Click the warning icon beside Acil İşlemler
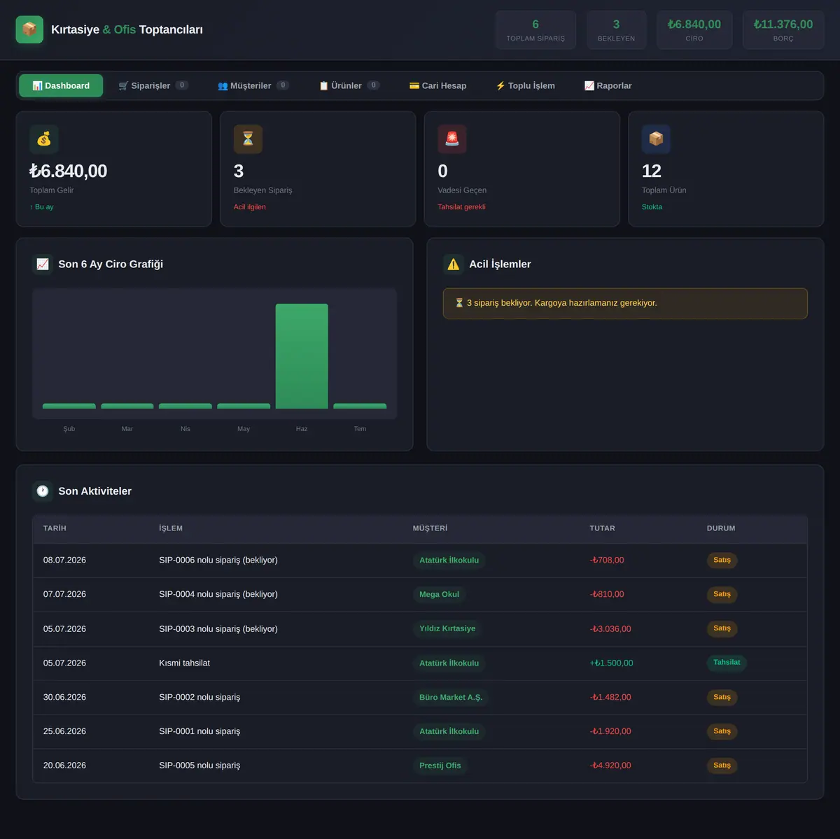Image resolution: width=840 pixels, height=839 pixels. [x=454, y=264]
